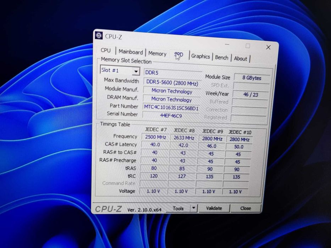This screenshot has width=331, height=248.
Task: Click the empty Buffered field
Action: 250,103
